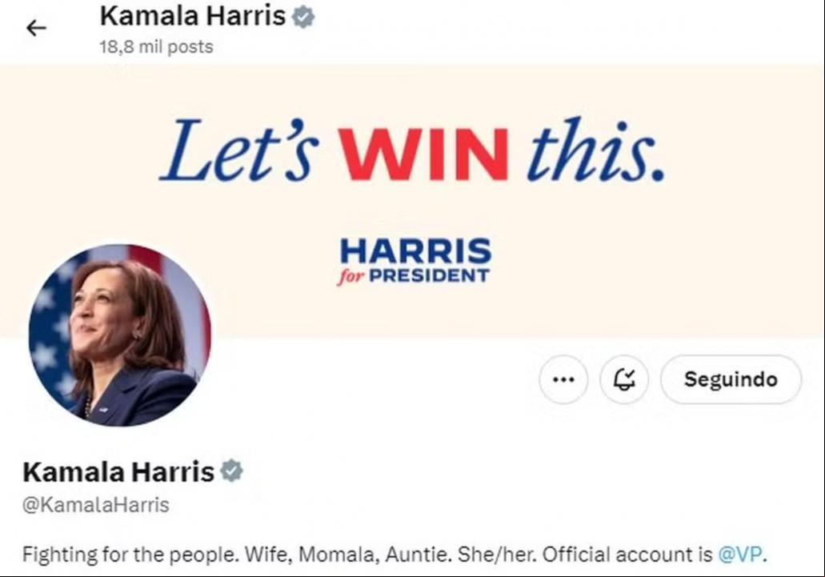Click the 18,8 mil posts count

(x=156, y=46)
